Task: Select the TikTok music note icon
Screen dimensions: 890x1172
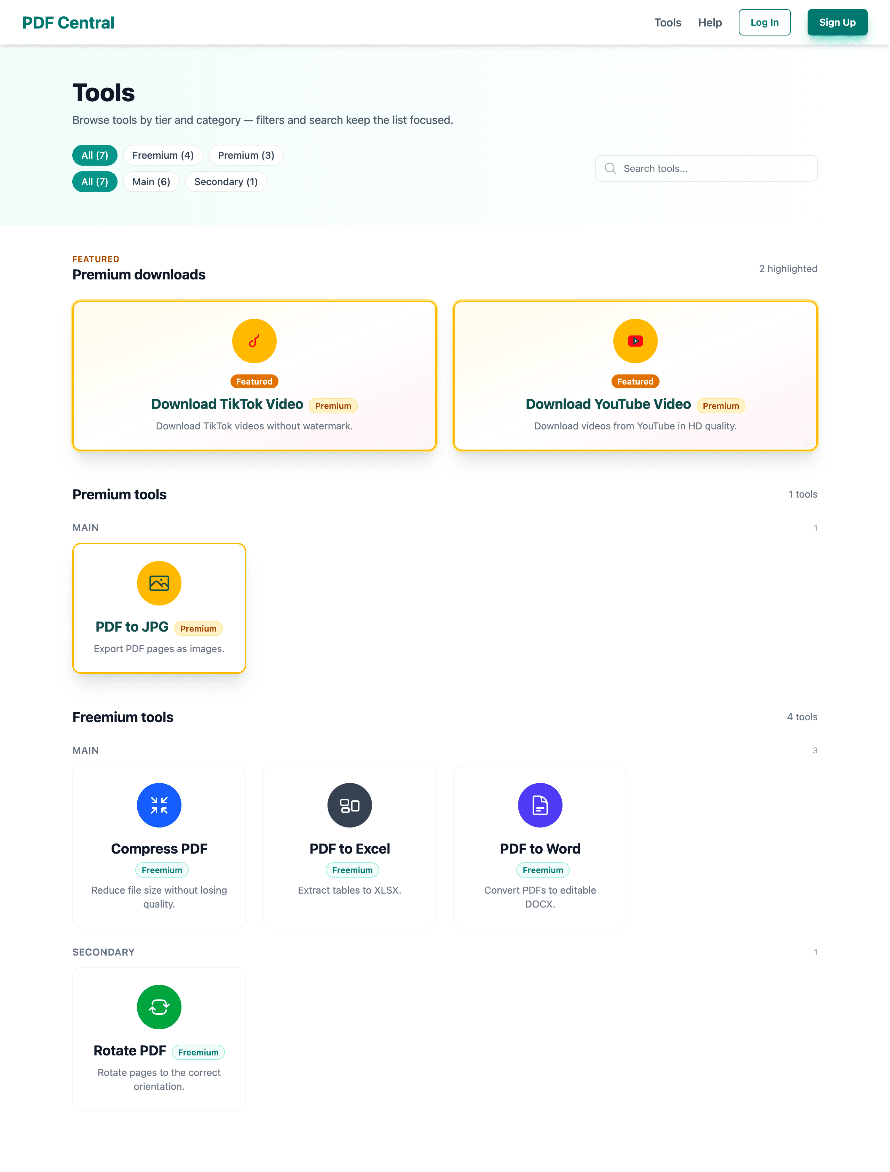Action: pyautogui.click(x=254, y=340)
